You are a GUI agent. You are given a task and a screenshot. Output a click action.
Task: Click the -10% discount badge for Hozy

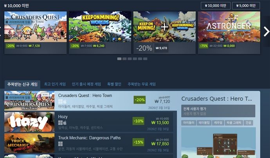coord(139,121)
